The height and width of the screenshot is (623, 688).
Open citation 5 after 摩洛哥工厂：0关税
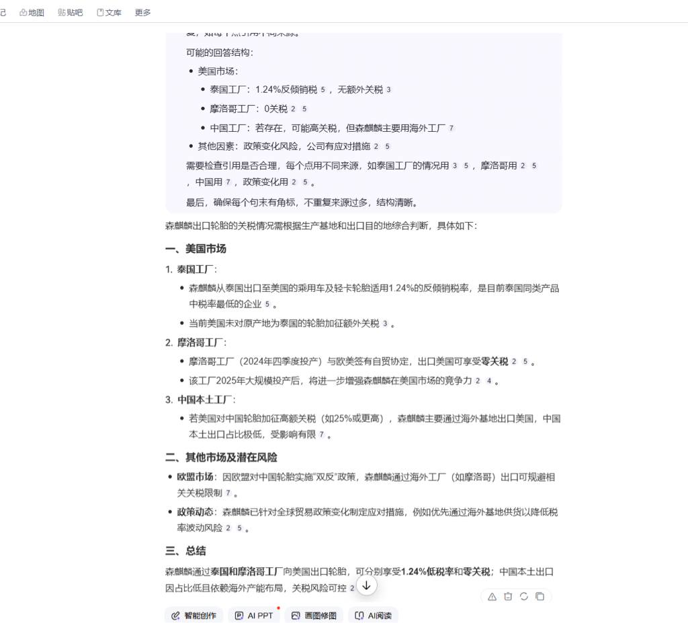tap(304, 109)
